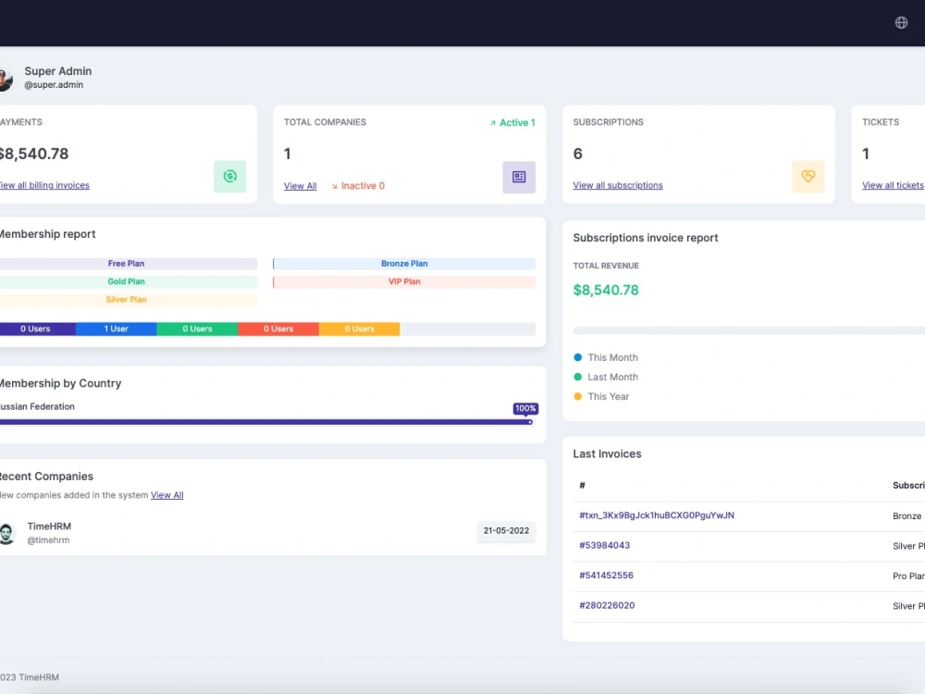Click the yellow heart icon on Subscriptions card
This screenshot has width=925, height=694.
click(808, 176)
